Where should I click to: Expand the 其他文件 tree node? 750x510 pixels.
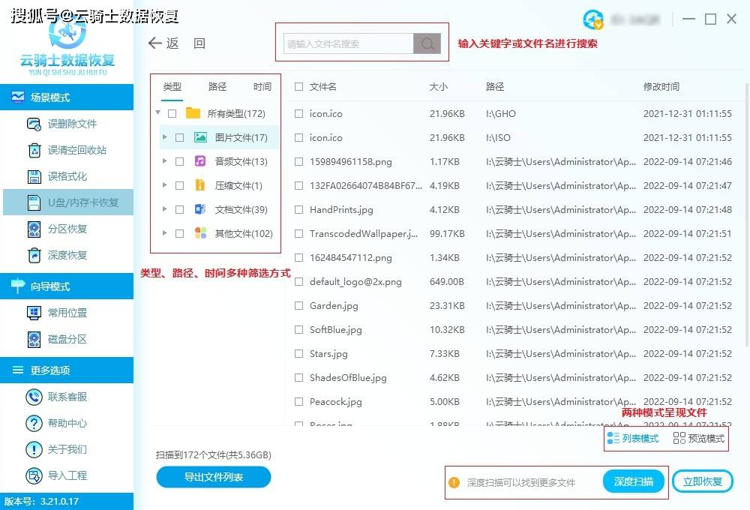tap(164, 233)
